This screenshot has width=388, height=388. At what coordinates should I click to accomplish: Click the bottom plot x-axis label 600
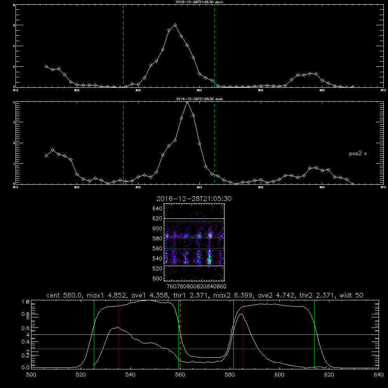tap(280, 375)
